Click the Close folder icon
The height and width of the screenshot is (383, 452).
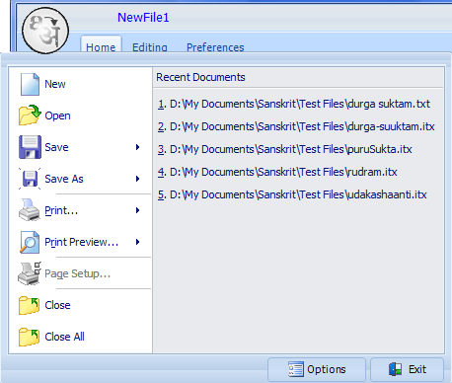pyautogui.click(x=29, y=305)
